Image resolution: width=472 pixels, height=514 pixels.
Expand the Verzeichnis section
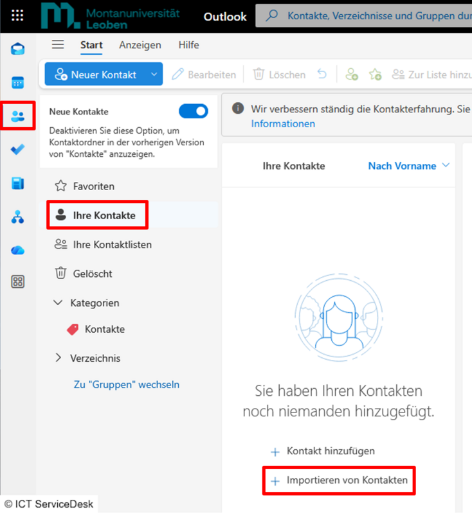[59, 358]
